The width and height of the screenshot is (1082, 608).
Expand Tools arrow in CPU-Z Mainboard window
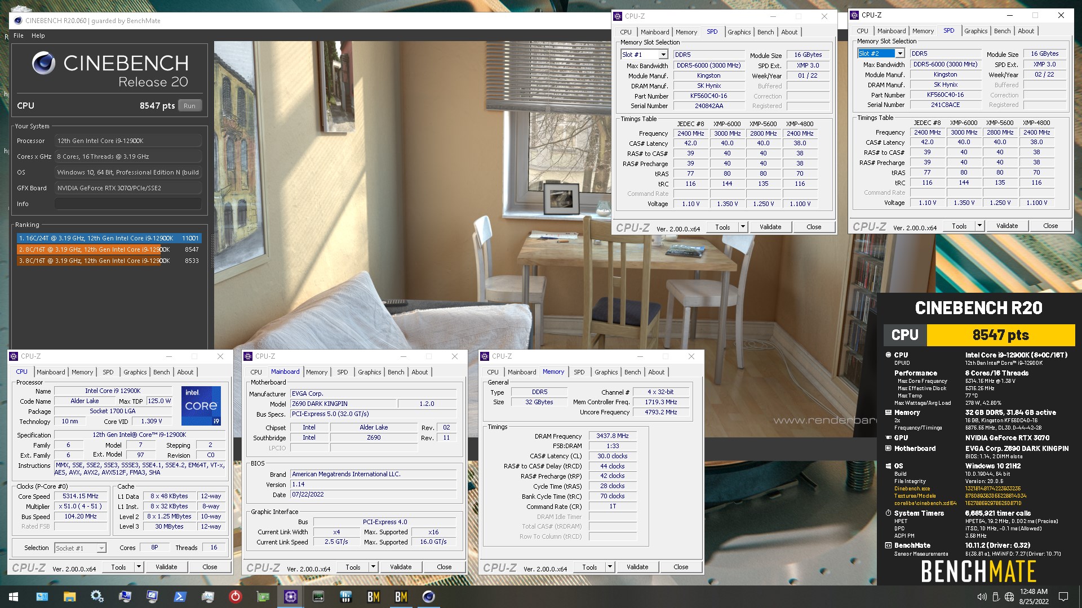click(x=373, y=567)
